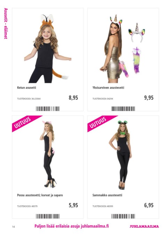Click the UUTUUS banner on frog product

pyautogui.click(x=100, y=122)
